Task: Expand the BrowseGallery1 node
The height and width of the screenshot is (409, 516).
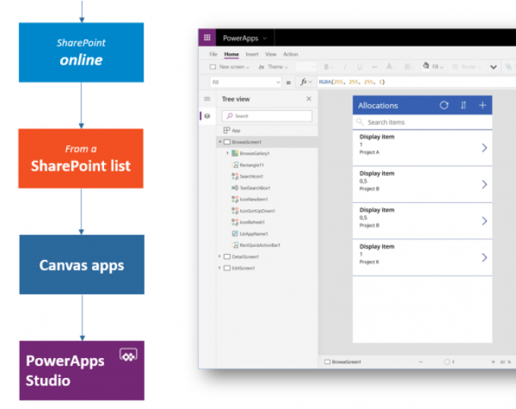Action: pyautogui.click(x=227, y=153)
